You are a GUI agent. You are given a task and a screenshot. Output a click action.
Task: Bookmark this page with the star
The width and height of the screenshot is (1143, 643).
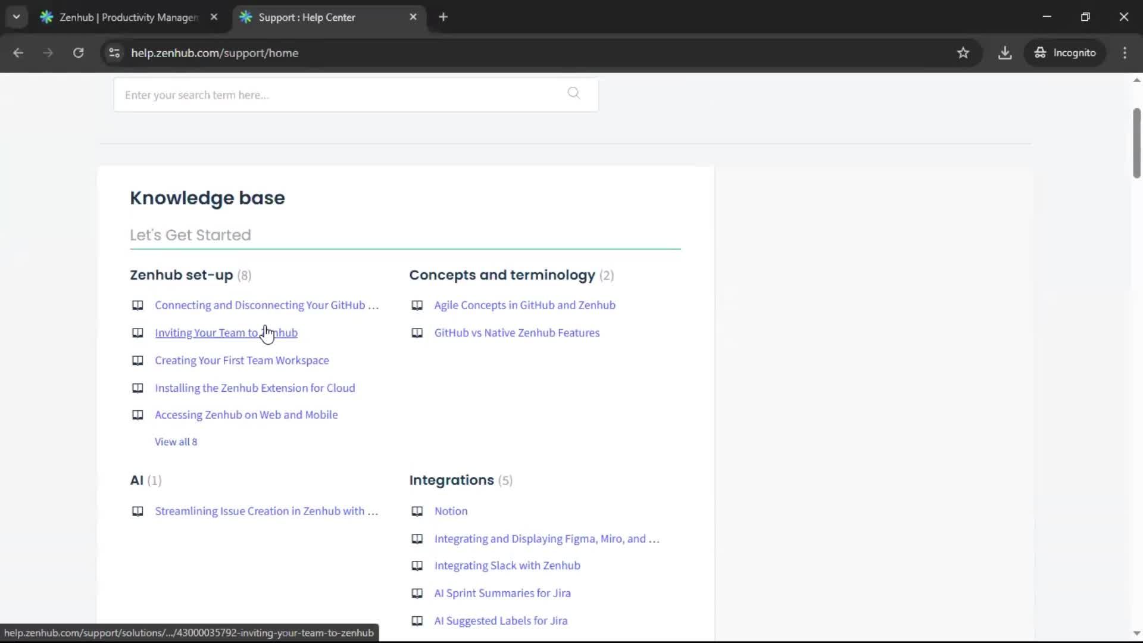click(963, 53)
